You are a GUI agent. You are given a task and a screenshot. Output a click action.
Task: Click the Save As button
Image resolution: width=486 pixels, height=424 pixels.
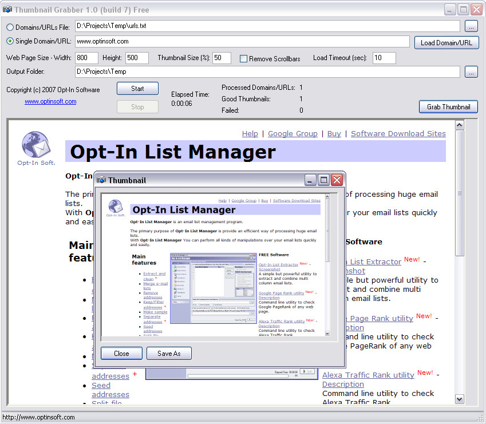pyautogui.click(x=169, y=354)
